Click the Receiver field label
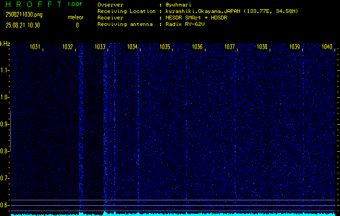This screenshot has height=216, width=340. pos(110,18)
